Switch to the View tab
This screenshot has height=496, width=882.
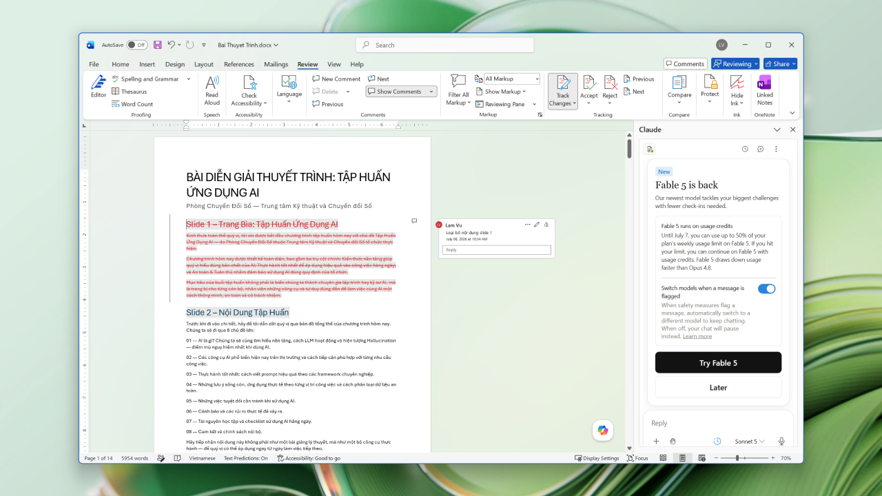pos(334,64)
